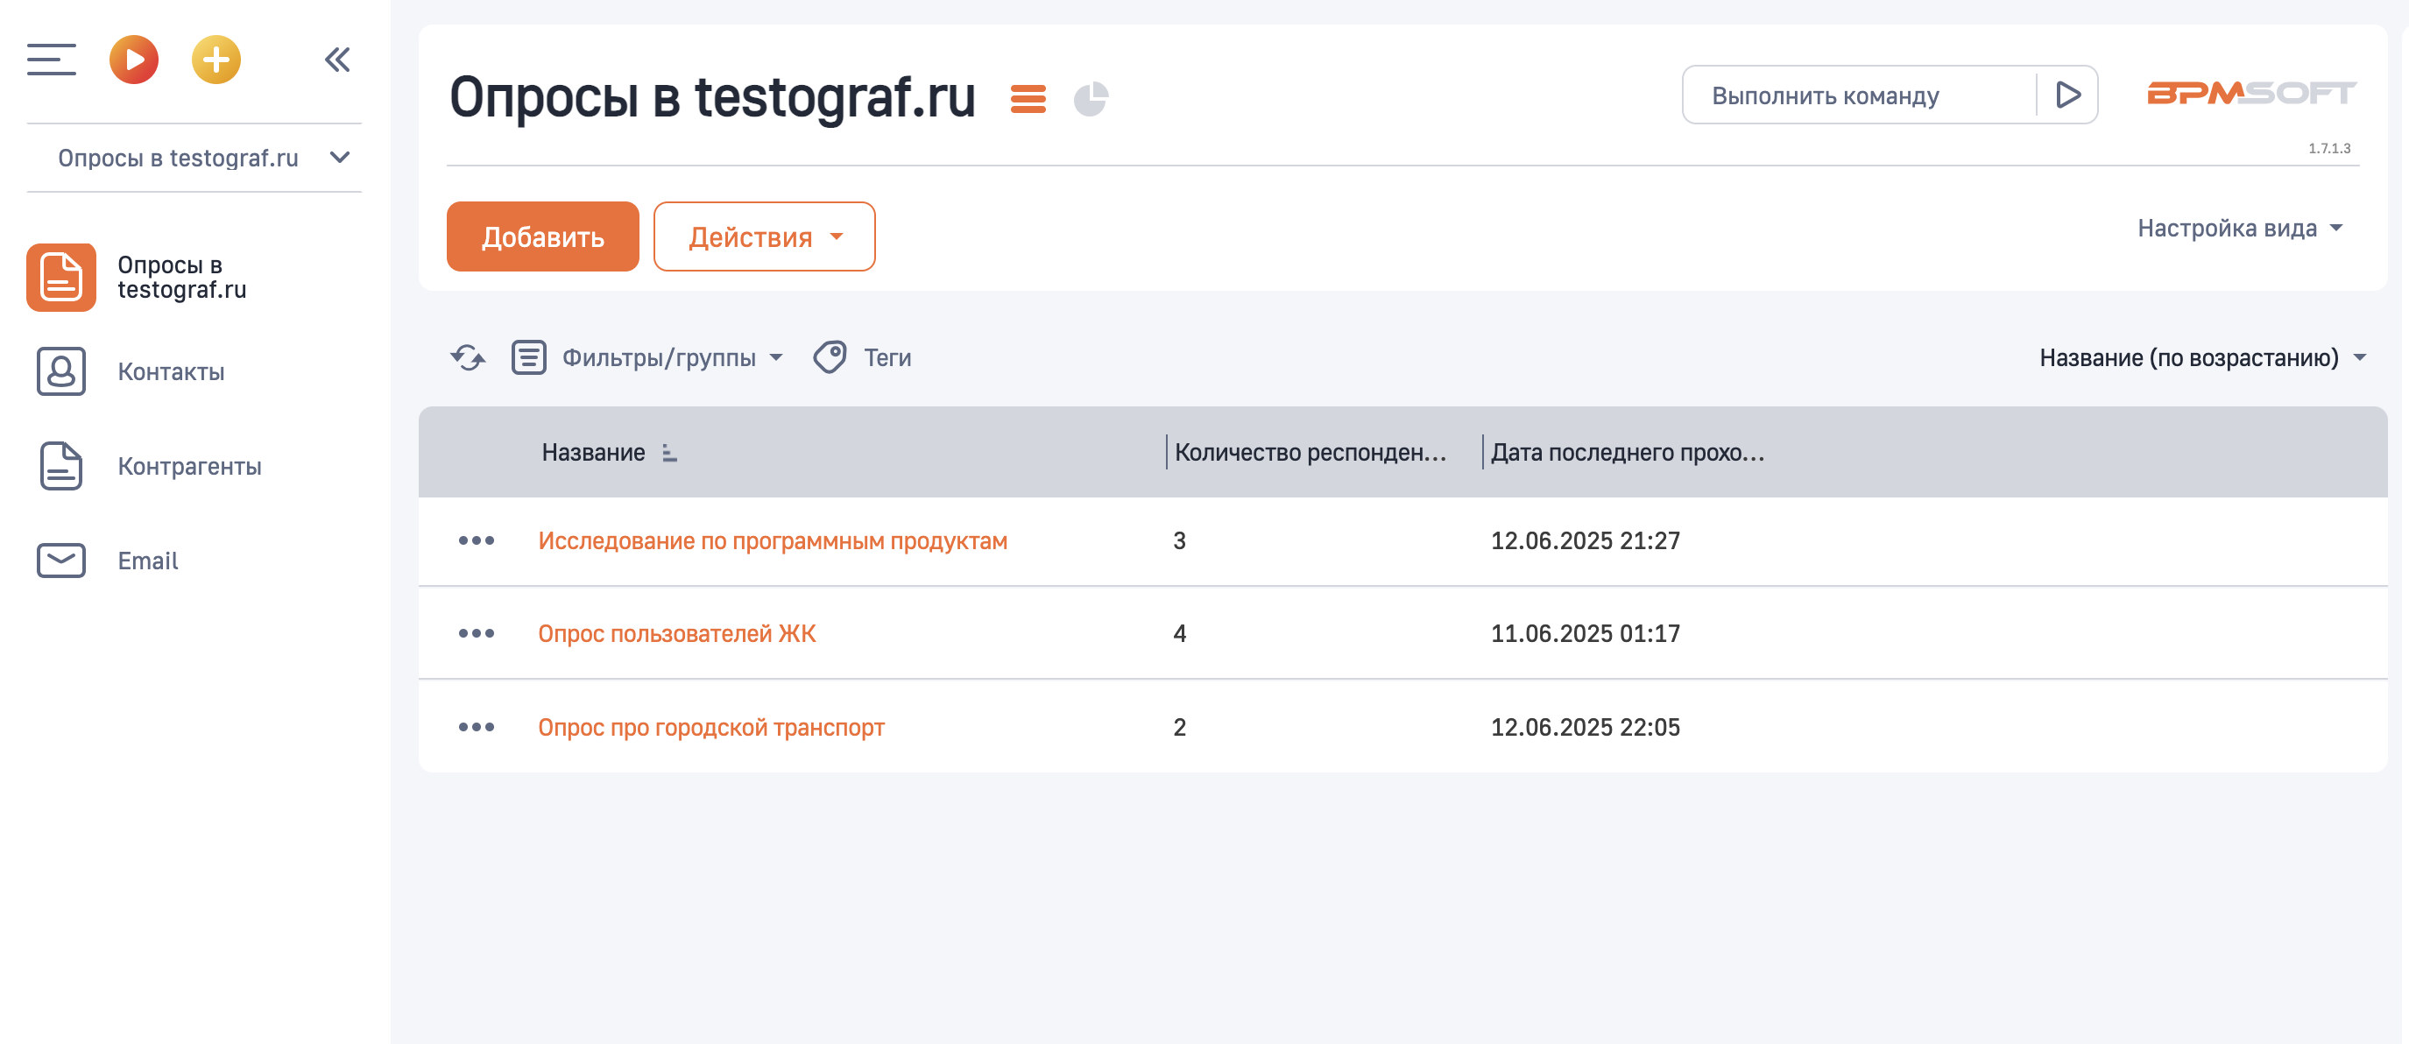Click page title Опросы в testograf.ru
The width and height of the screenshot is (2409, 1044).
tap(711, 96)
